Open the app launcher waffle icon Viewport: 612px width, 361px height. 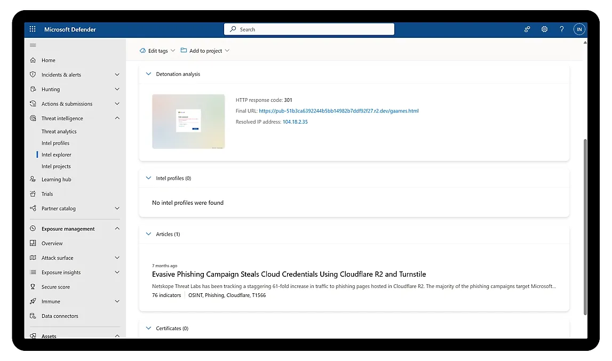(x=33, y=29)
